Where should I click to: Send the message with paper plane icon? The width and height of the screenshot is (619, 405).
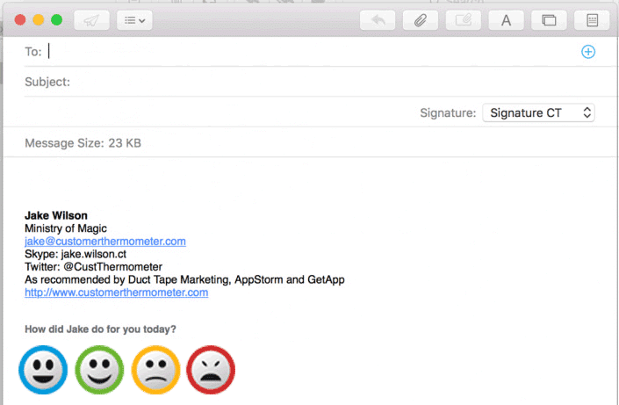[x=91, y=20]
